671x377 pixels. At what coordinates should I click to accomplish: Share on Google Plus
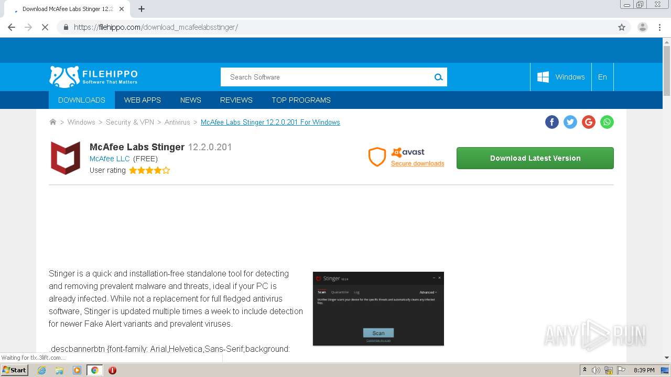coord(589,122)
